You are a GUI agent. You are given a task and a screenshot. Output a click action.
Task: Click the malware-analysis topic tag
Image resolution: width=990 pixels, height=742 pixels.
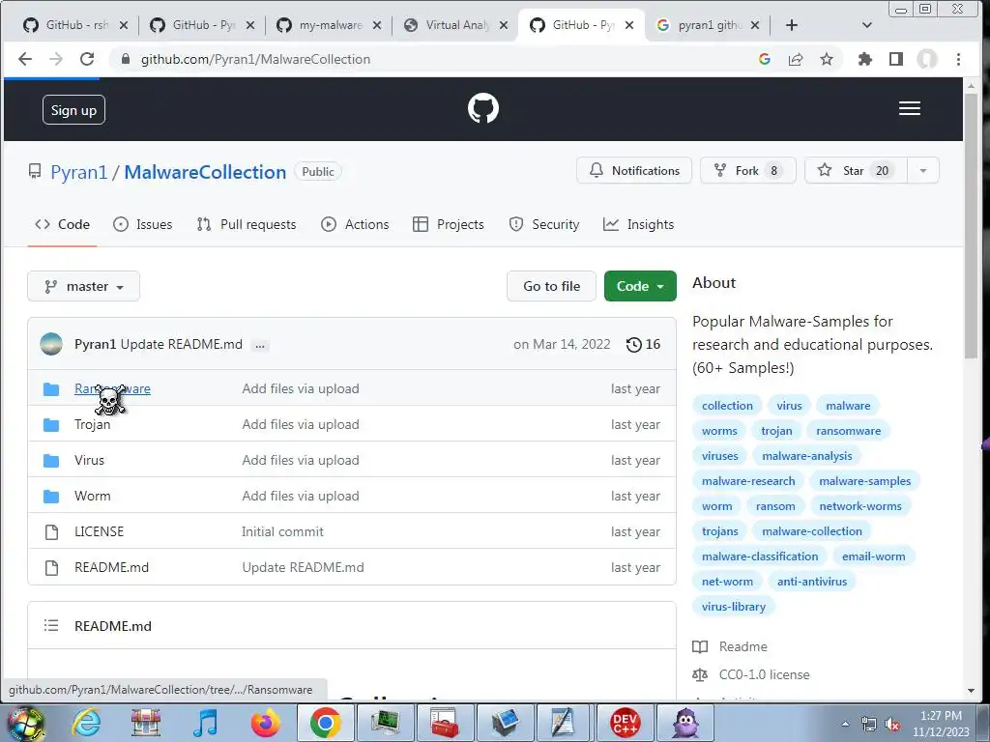(807, 456)
